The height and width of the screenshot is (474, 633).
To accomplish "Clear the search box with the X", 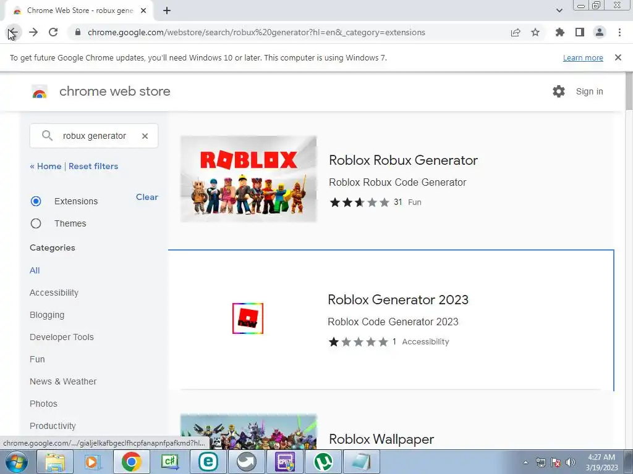I will pos(145,136).
